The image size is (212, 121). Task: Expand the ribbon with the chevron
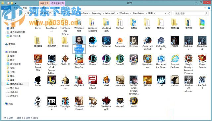tap(205, 8)
